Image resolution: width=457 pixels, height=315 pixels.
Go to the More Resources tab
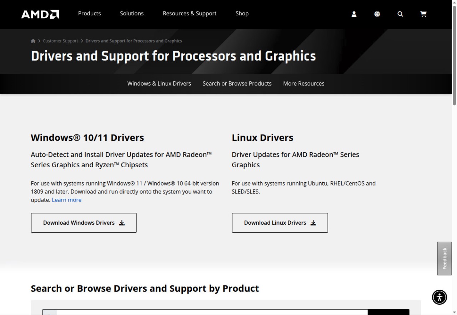[304, 83]
